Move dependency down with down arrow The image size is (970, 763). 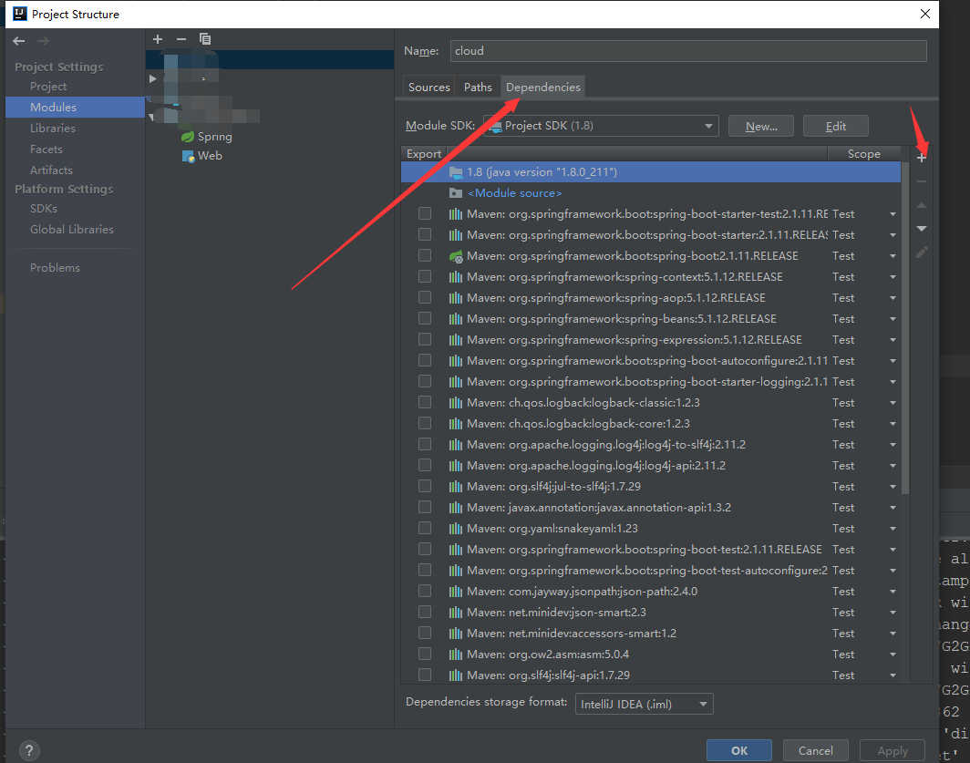coord(921,228)
